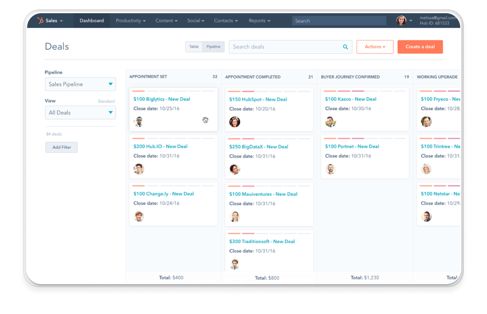This screenshot has width=487, height=314.
Task: Open the $100 Trintree deal link
Action: pyautogui.click(x=440, y=146)
